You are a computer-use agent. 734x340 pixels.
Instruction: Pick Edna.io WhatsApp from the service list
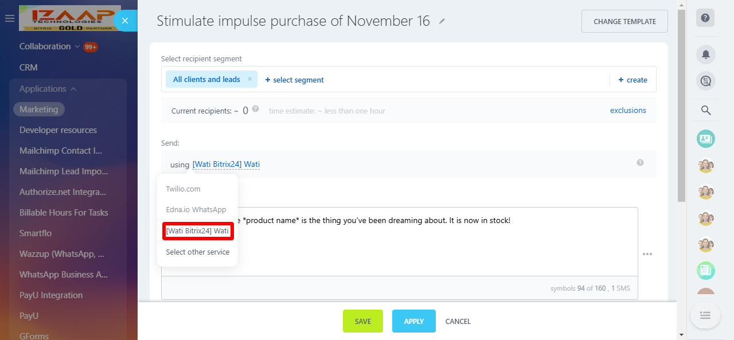[x=196, y=209]
